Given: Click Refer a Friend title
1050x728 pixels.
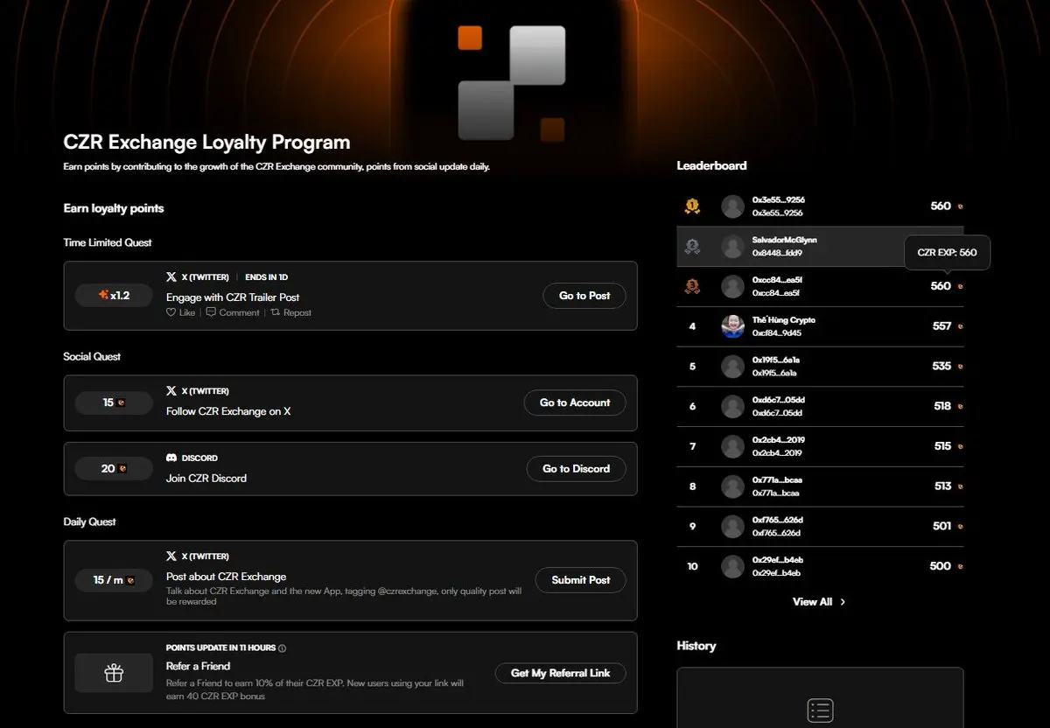Looking at the screenshot, I should pyautogui.click(x=198, y=667).
